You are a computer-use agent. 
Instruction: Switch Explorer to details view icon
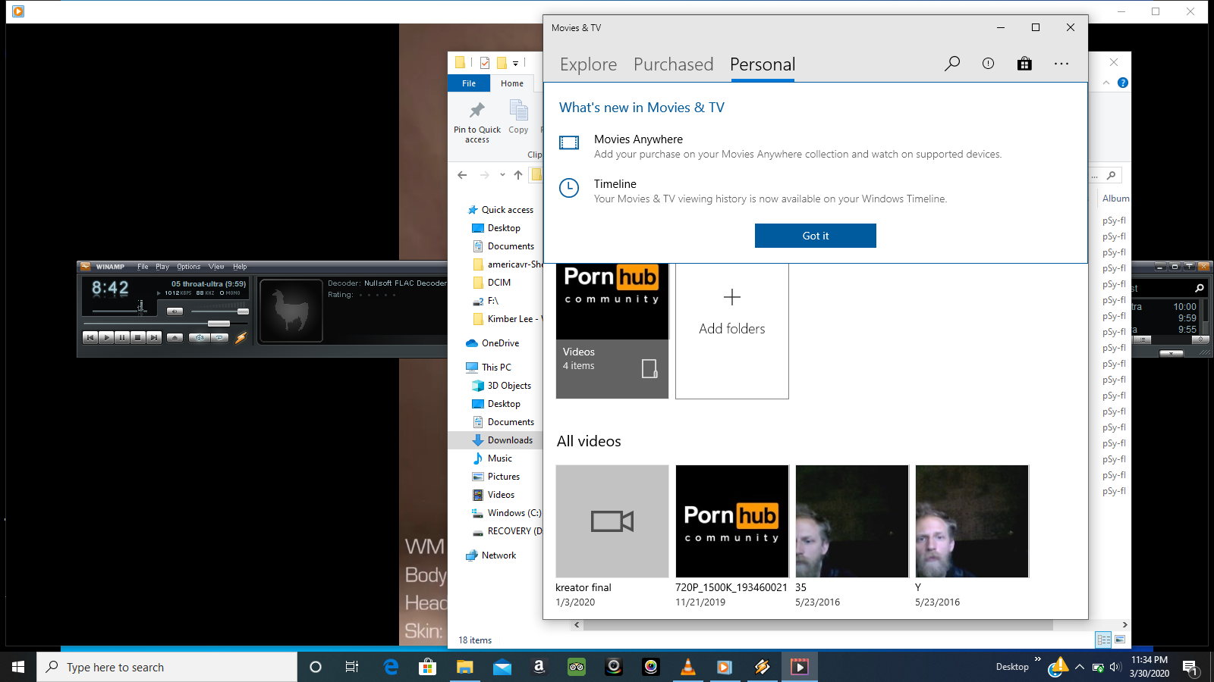(1103, 640)
